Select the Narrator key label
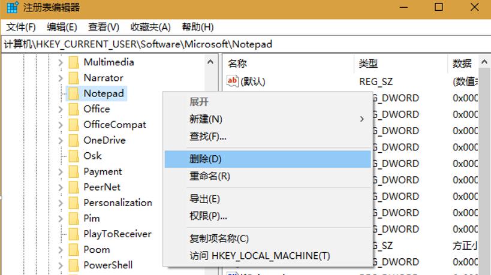491x275 pixels. [x=103, y=78]
